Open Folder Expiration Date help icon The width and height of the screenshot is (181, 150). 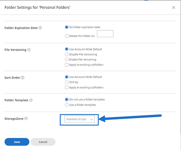pyautogui.click(x=40, y=28)
